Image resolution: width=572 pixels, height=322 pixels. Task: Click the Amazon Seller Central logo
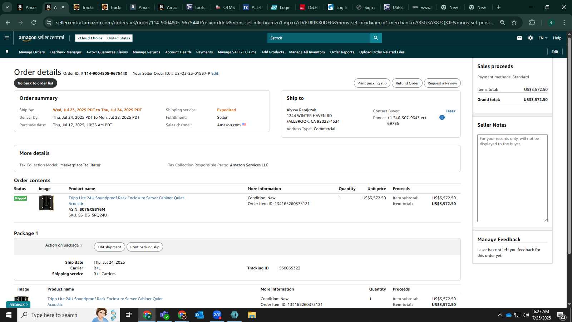(41, 38)
